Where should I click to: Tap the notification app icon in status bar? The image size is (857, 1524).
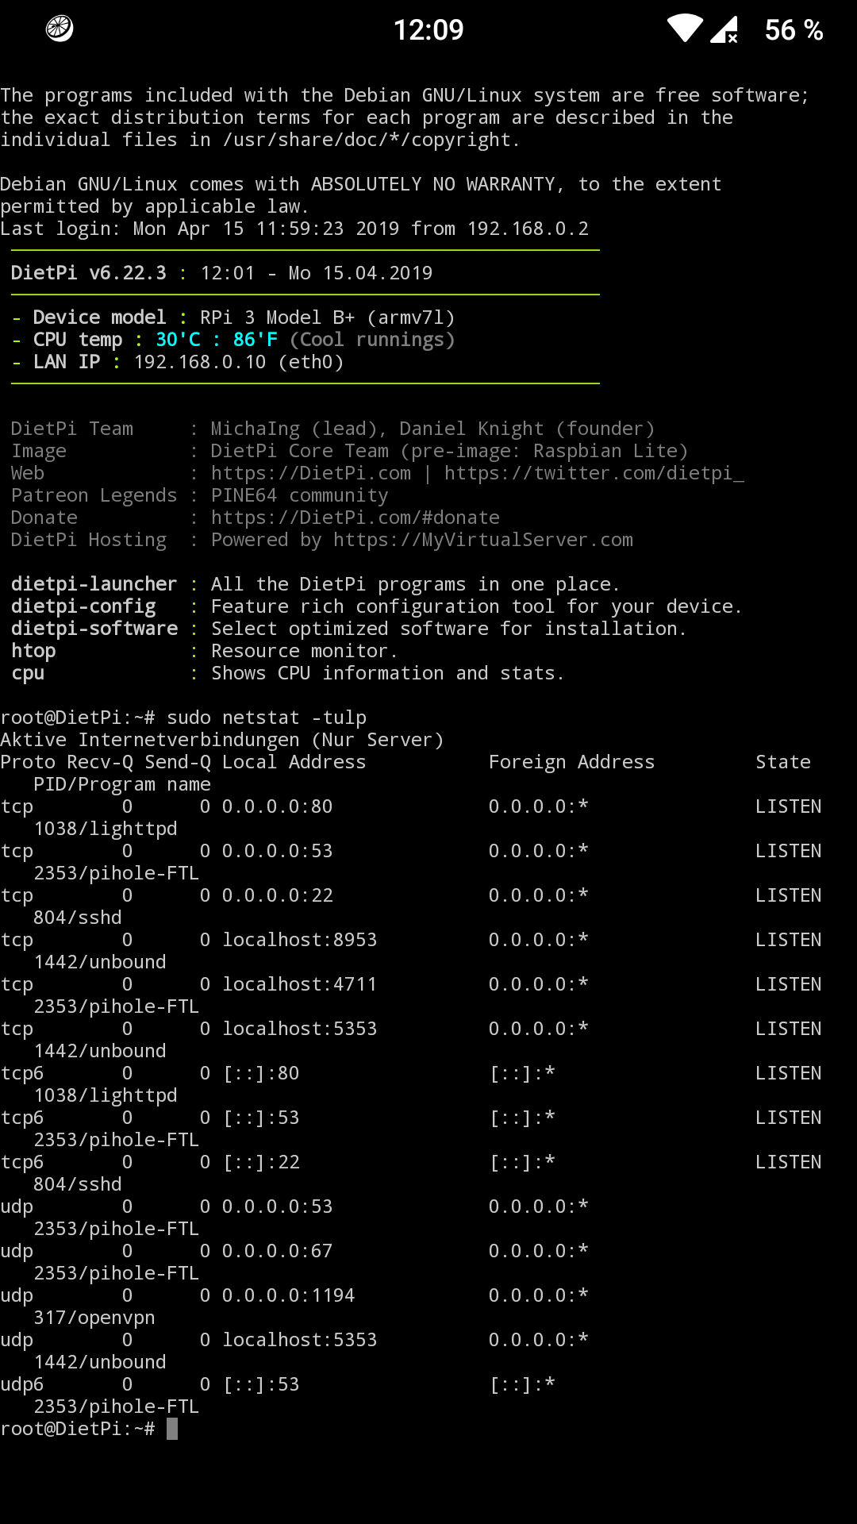60,29
